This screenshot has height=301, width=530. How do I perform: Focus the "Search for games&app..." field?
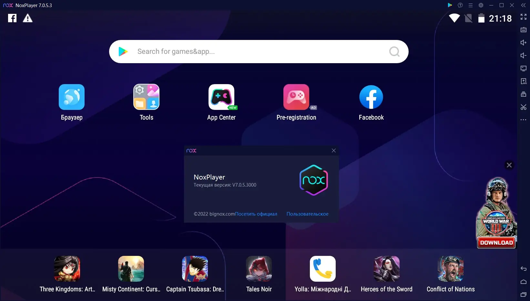click(x=259, y=52)
